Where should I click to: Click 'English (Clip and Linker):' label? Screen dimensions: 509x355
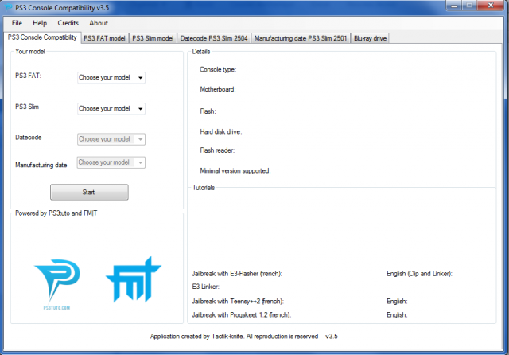click(x=419, y=274)
